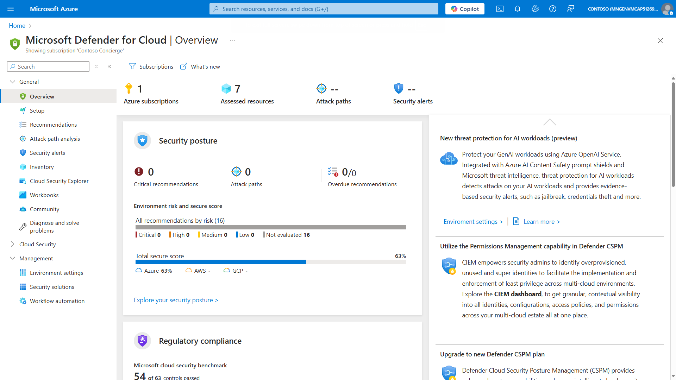The image size is (676, 380).
Task: Open Enviroment settings link in AI panel
Action: [x=473, y=222]
